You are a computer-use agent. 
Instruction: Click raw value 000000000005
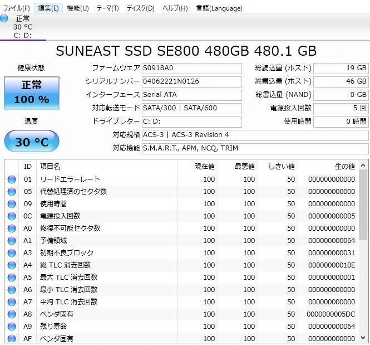(x=332, y=216)
